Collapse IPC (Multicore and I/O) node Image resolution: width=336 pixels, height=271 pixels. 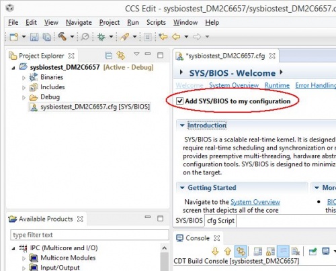click(13, 248)
